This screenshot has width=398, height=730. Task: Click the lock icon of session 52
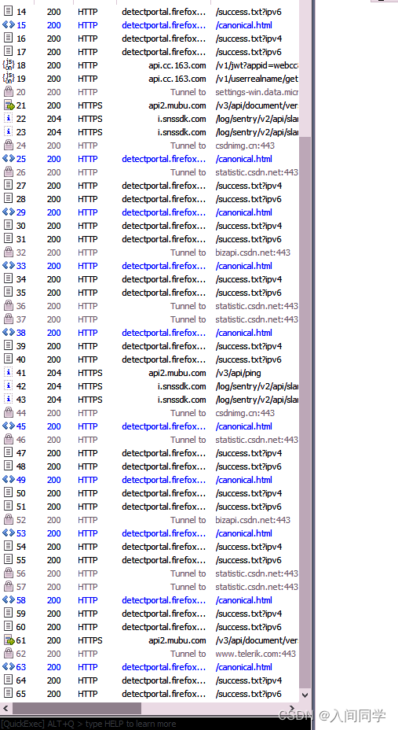pyautogui.click(x=8, y=519)
